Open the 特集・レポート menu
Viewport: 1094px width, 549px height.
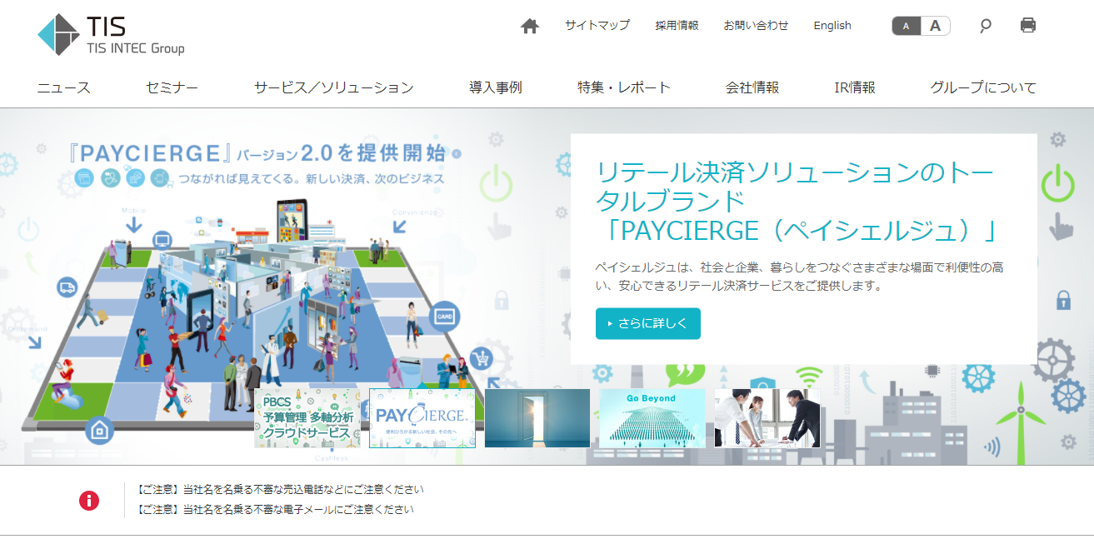(x=624, y=87)
